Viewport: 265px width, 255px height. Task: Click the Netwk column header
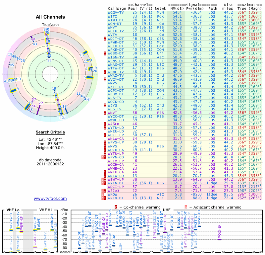161,9
